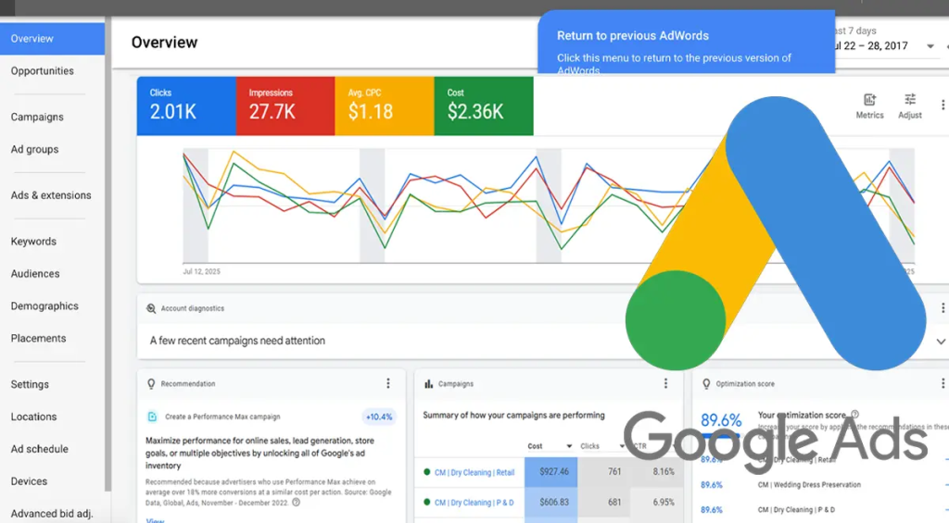
Task: Open Ads & extensions in sidebar
Action: (x=51, y=195)
